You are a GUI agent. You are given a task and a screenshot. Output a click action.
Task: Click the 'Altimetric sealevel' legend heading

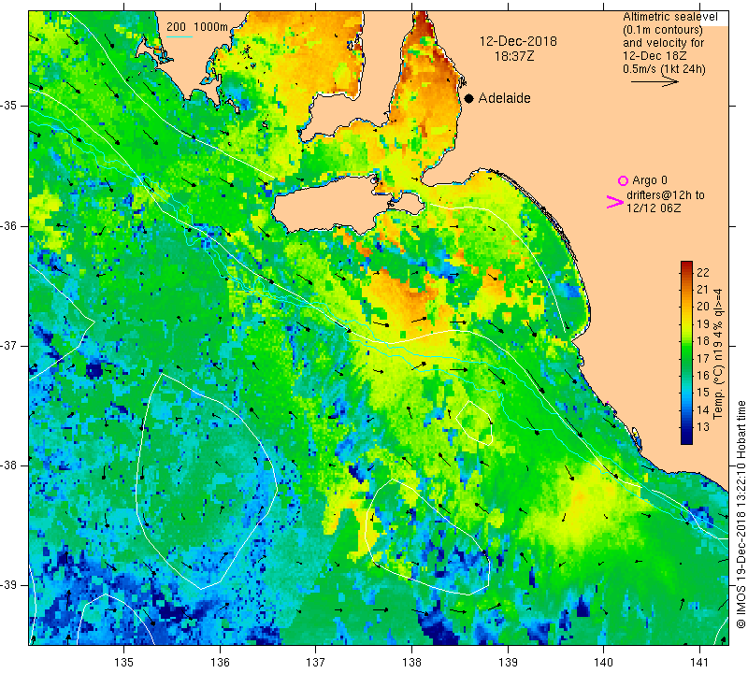coord(669,17)
